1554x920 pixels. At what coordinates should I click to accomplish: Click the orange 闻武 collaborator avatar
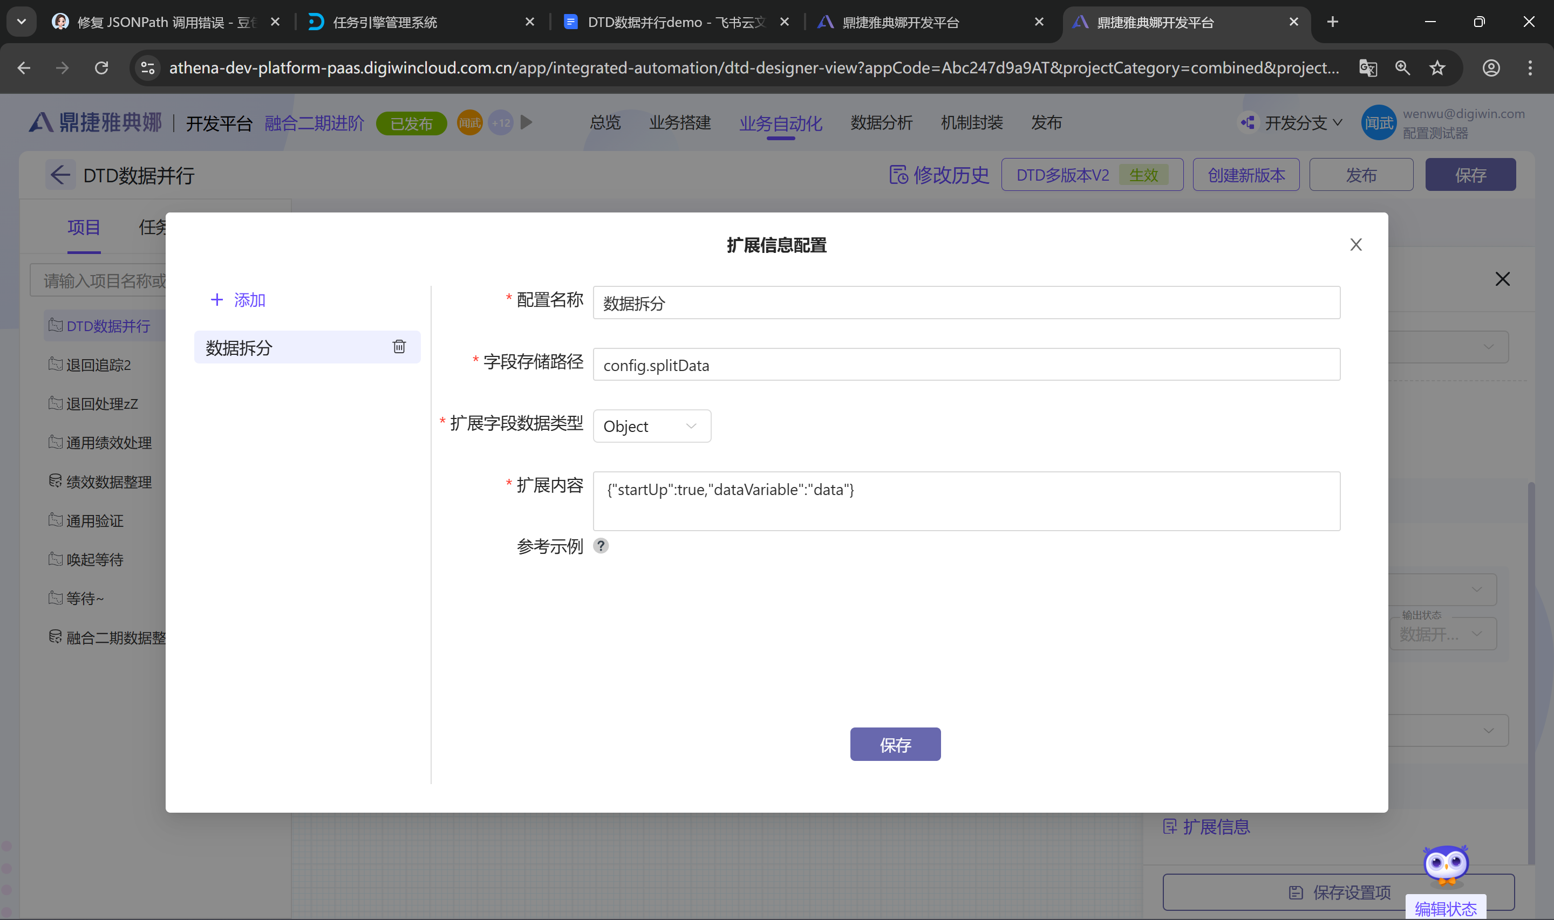pos(469,123)
